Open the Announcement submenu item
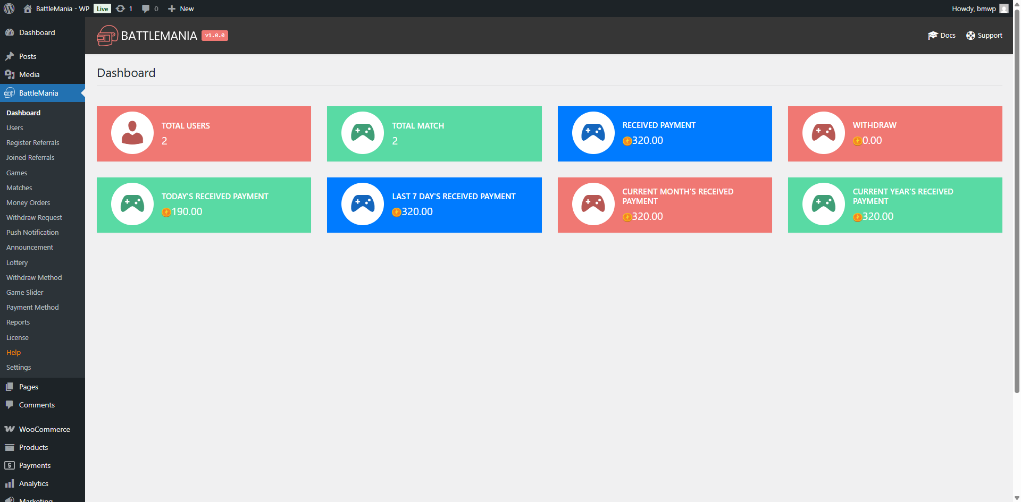1021x502 pixels. 30,248
